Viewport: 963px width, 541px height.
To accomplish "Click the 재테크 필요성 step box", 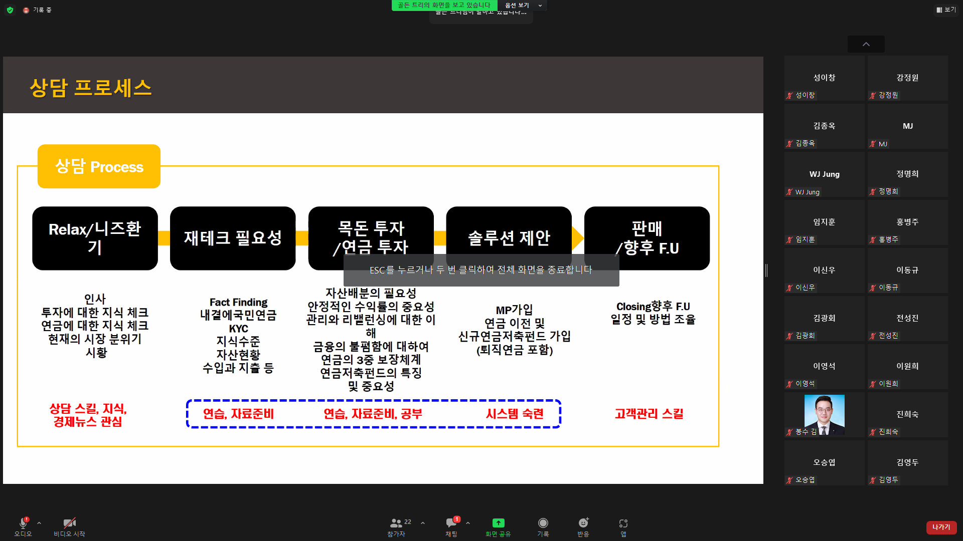I will (233, 238).
